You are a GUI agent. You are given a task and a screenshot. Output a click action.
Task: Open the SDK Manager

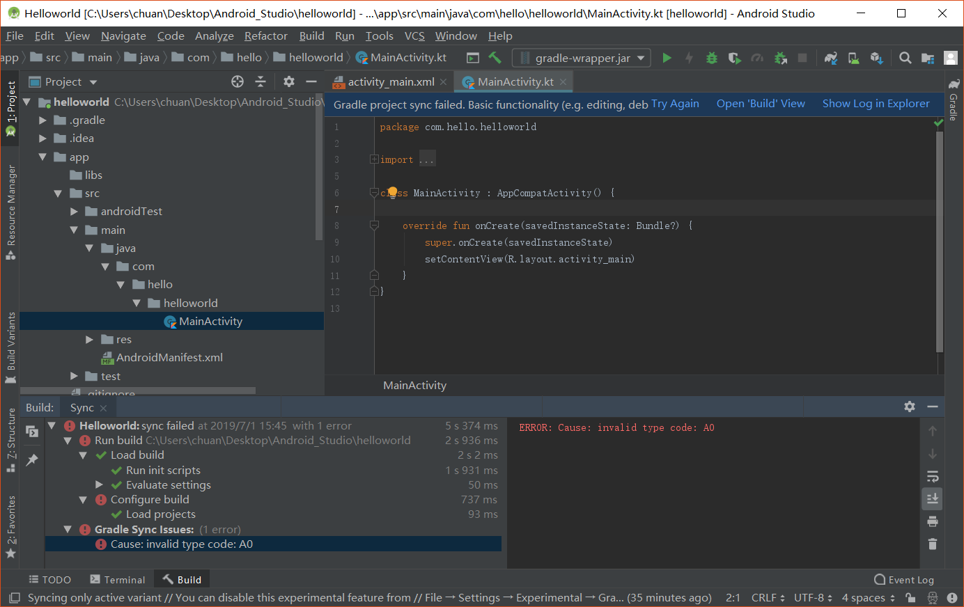point(877,58)
